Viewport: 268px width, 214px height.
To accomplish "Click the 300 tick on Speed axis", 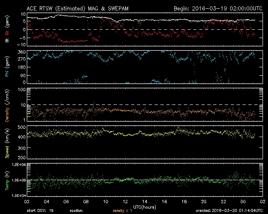I will [22, 148].
